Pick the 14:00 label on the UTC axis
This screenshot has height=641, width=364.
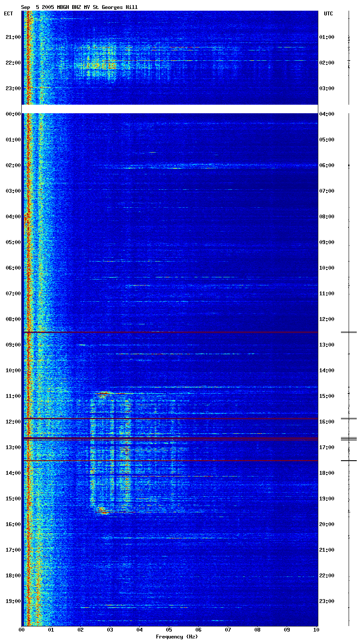point(327,370)
